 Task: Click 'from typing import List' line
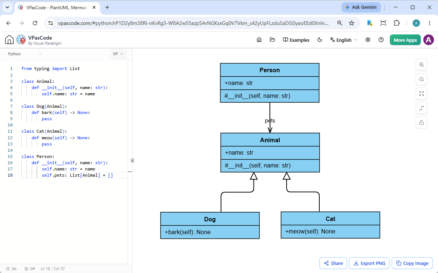51,69
